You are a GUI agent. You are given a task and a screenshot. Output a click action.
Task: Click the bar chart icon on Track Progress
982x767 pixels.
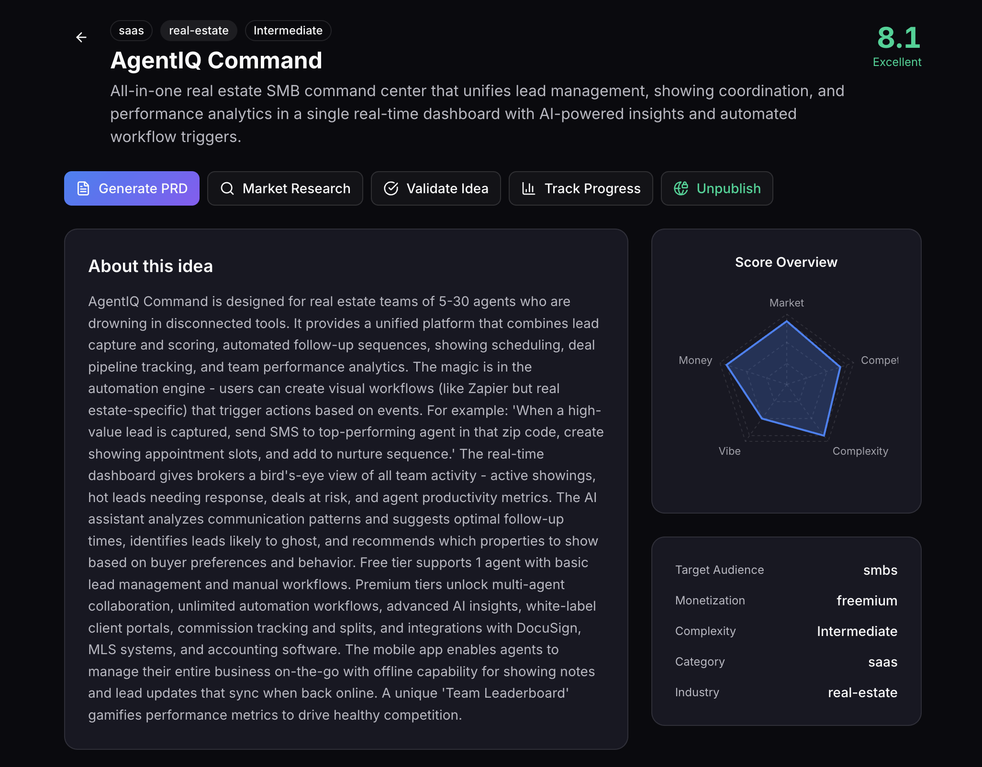528,188
